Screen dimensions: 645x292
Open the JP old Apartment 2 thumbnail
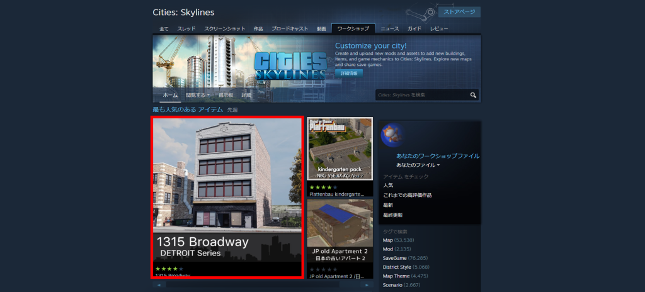coord(340,232)
